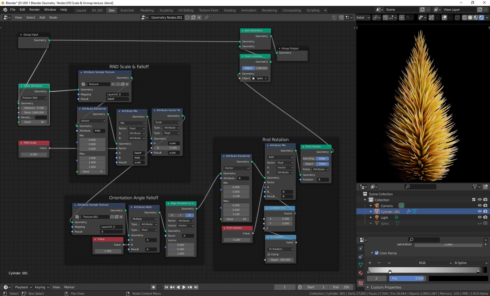The width and height of the screenshot is (490, 296).
Task: Open the B-Spline interpolation dropdown
Action: tap(471, 263)
